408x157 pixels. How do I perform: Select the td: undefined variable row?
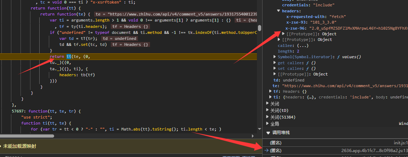289,80
